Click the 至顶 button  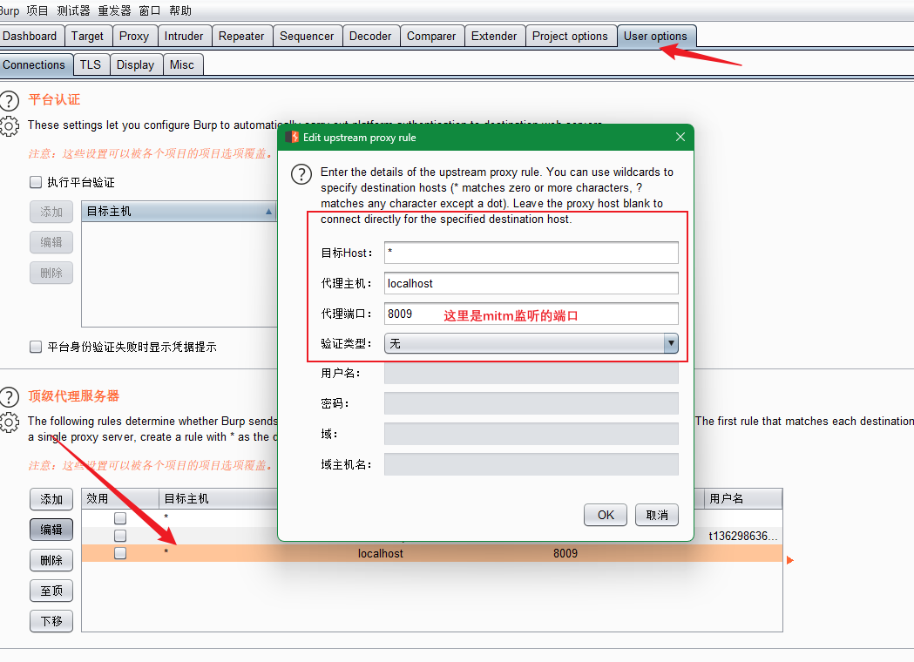51,591
